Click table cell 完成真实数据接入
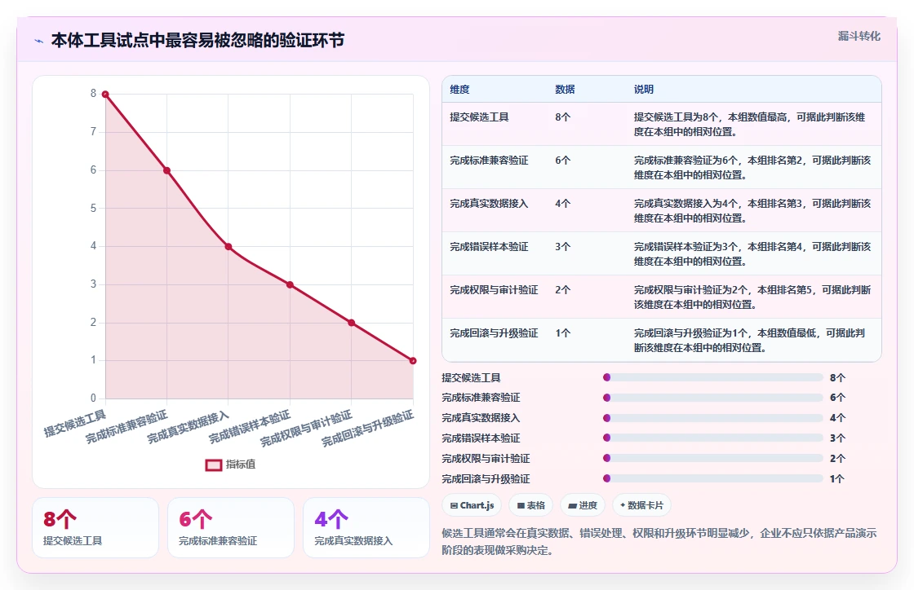This screenshot has height=590, width=914. [x=489, y=203]
